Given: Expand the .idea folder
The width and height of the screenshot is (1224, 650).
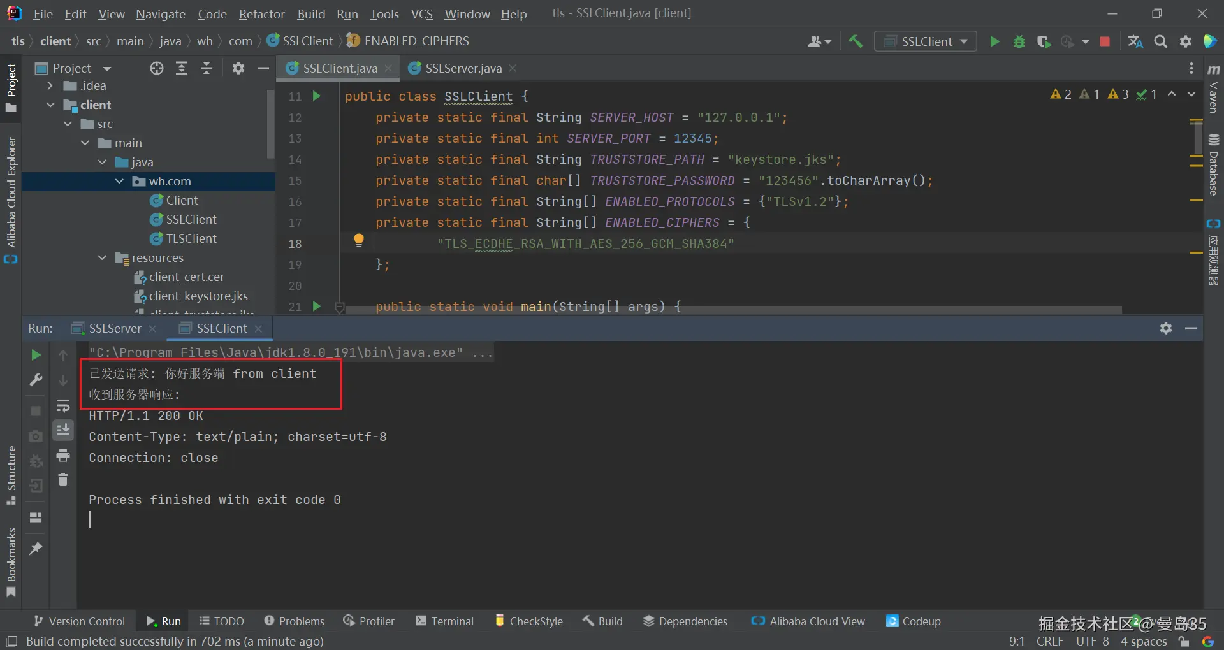Looking at the screenshot, I should pyautogui.click(x=50, y=85).
